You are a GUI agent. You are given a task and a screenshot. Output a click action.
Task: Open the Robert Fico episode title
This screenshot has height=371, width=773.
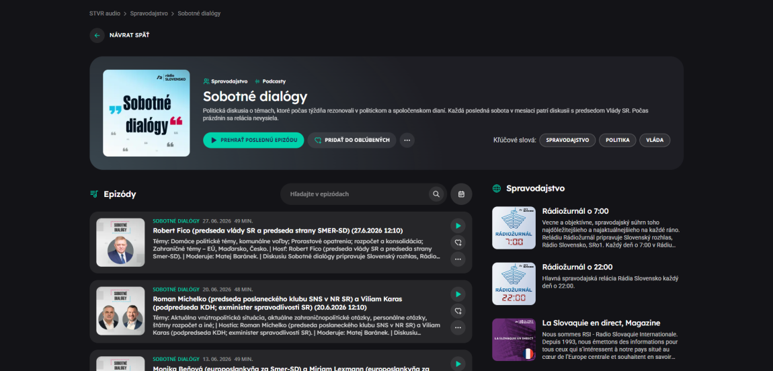tap(278, 231)
